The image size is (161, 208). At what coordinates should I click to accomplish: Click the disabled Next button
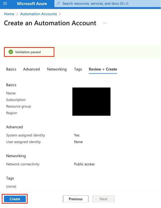click(x=104, y=199)
